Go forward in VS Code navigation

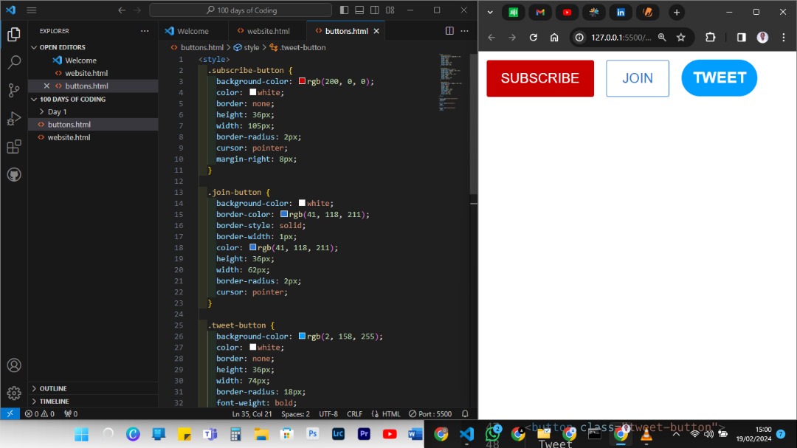point(137,10)
